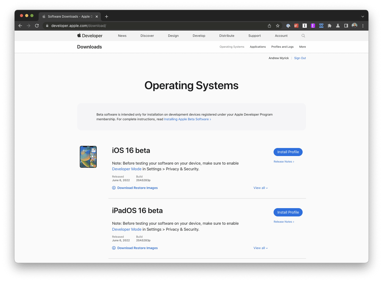Click the iOS 16 download arrow icon
Image resolution: width=383 pixels, height=282 pixels.
[114, 188]
